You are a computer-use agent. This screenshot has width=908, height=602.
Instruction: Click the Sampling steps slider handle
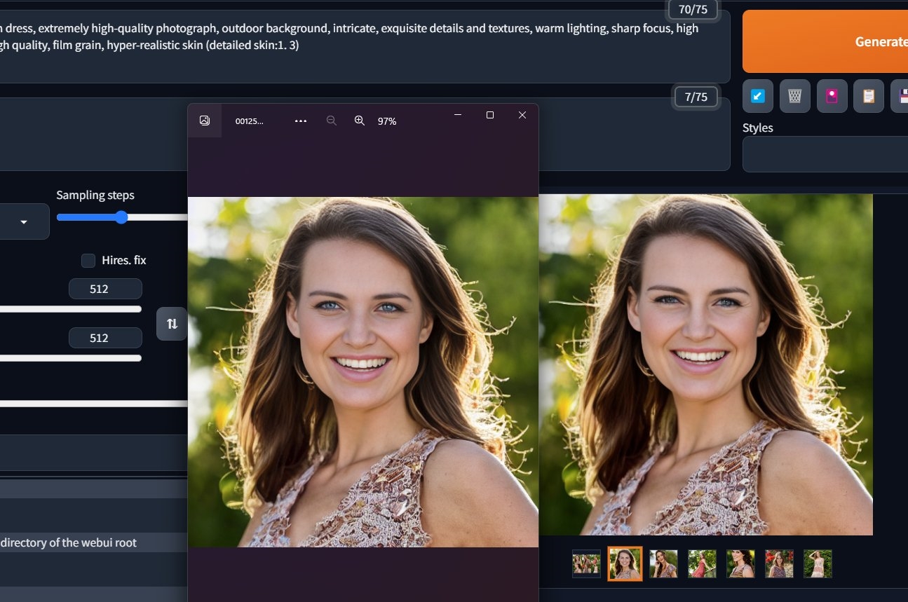[x=121, y=217]
